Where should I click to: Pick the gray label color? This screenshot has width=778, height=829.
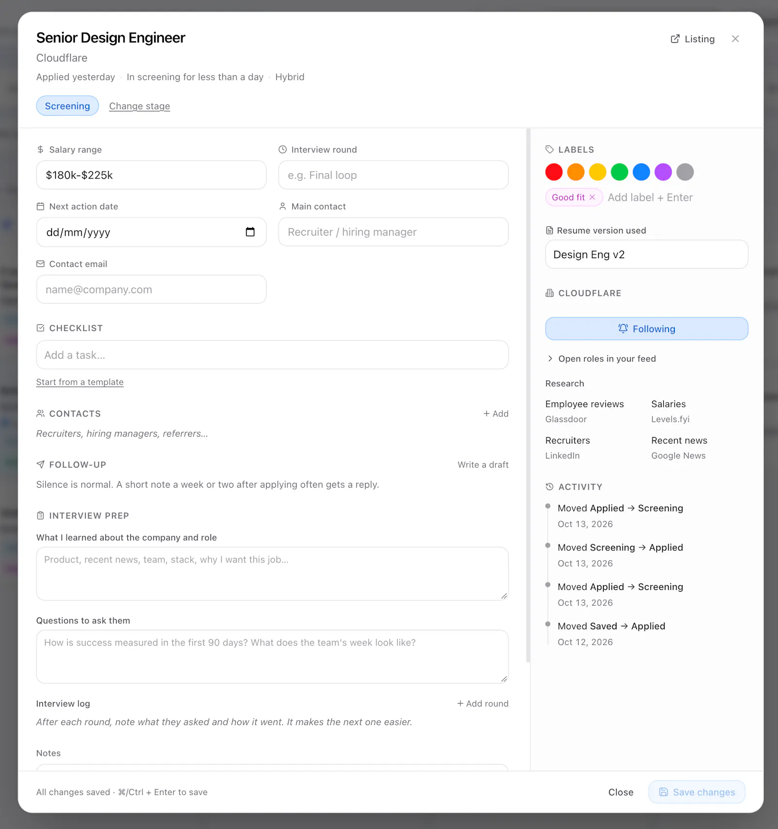tap(685, 172)
